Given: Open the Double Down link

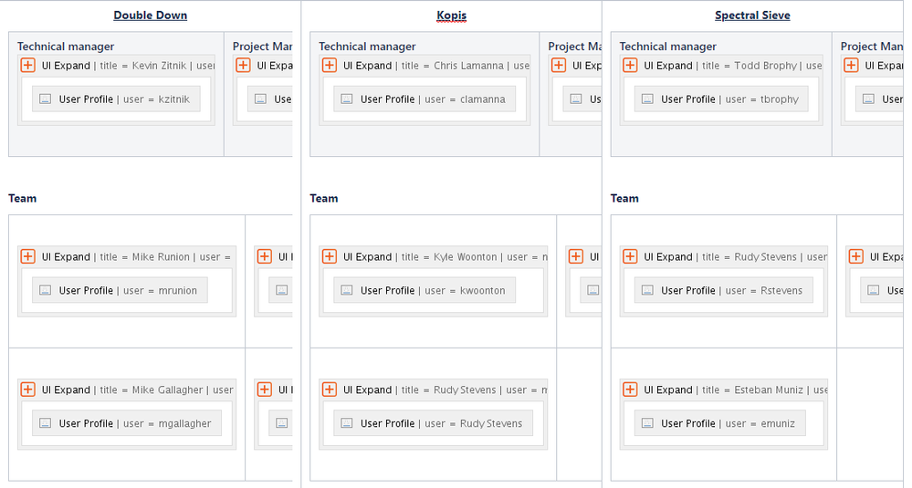Looking at the screenshot, I should coord(150,16).
